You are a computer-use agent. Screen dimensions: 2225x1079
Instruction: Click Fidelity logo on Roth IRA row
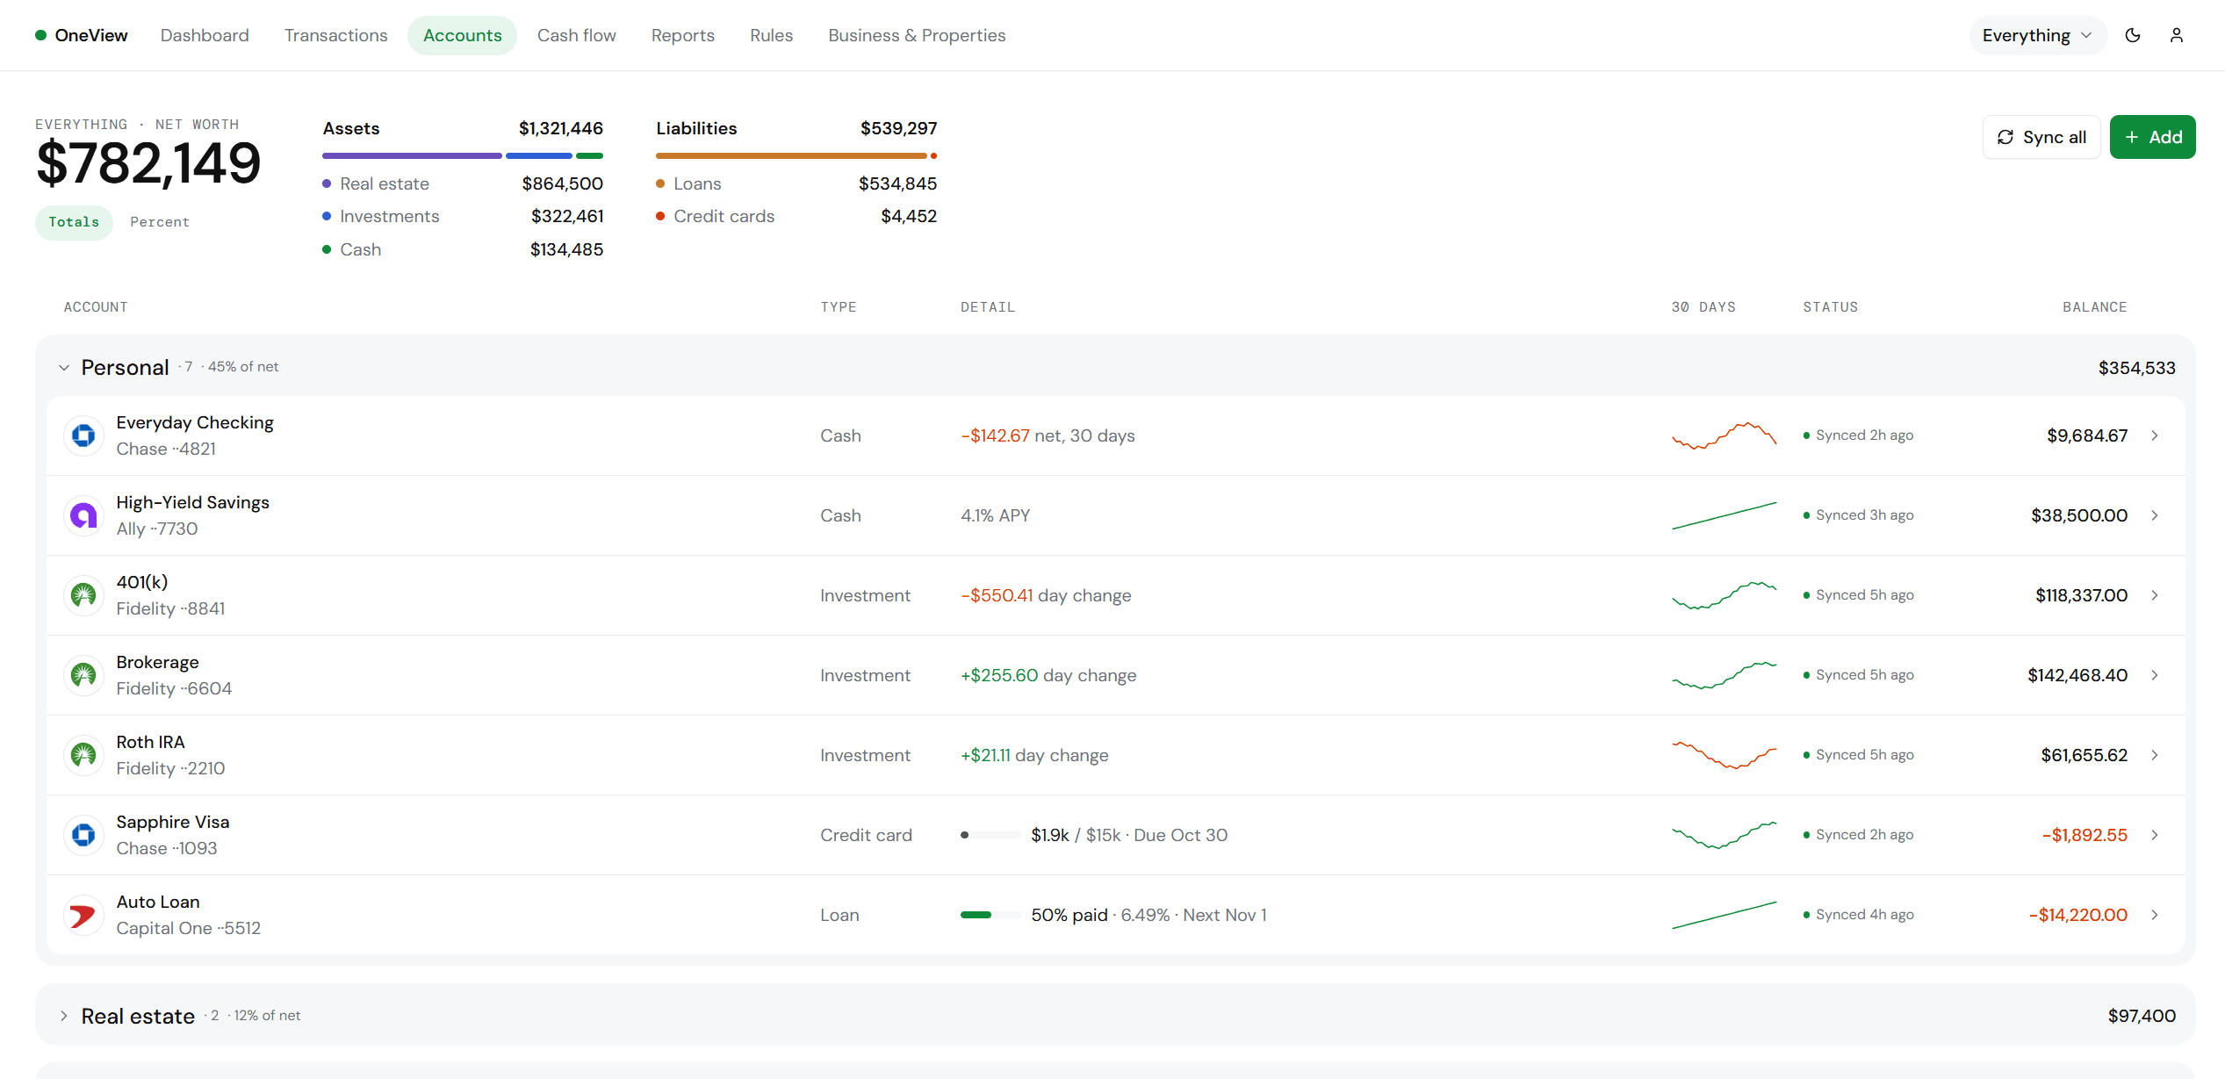(x=83, y=755)
